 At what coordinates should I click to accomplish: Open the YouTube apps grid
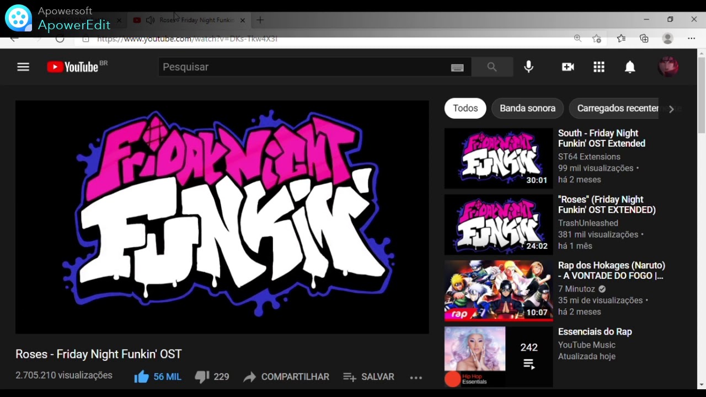coord(599,67)
